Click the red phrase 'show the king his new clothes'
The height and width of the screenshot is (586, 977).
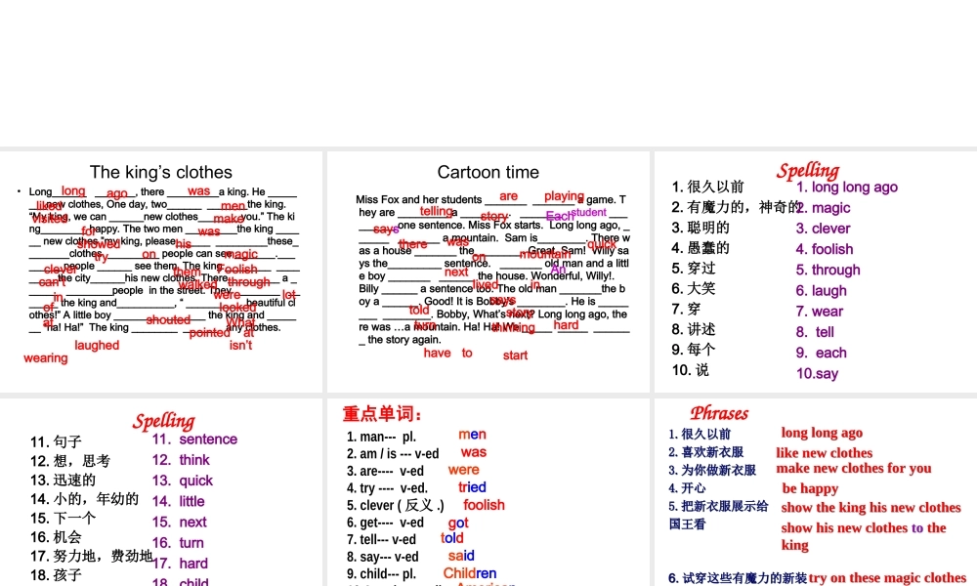tap(871, 508)
